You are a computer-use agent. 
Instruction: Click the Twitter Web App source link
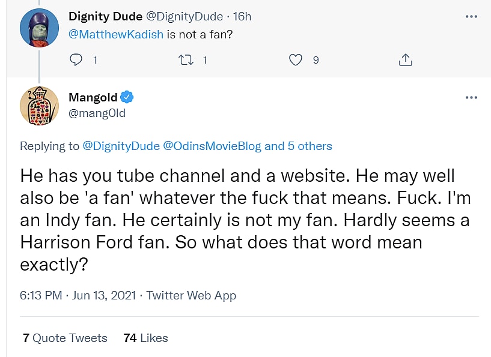pyautogui.click(x=191, y=295)
